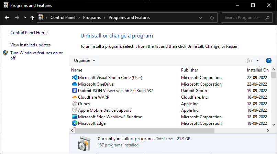
Task: Maximize the Programs and Features window
Action: (x=253, y=5)
